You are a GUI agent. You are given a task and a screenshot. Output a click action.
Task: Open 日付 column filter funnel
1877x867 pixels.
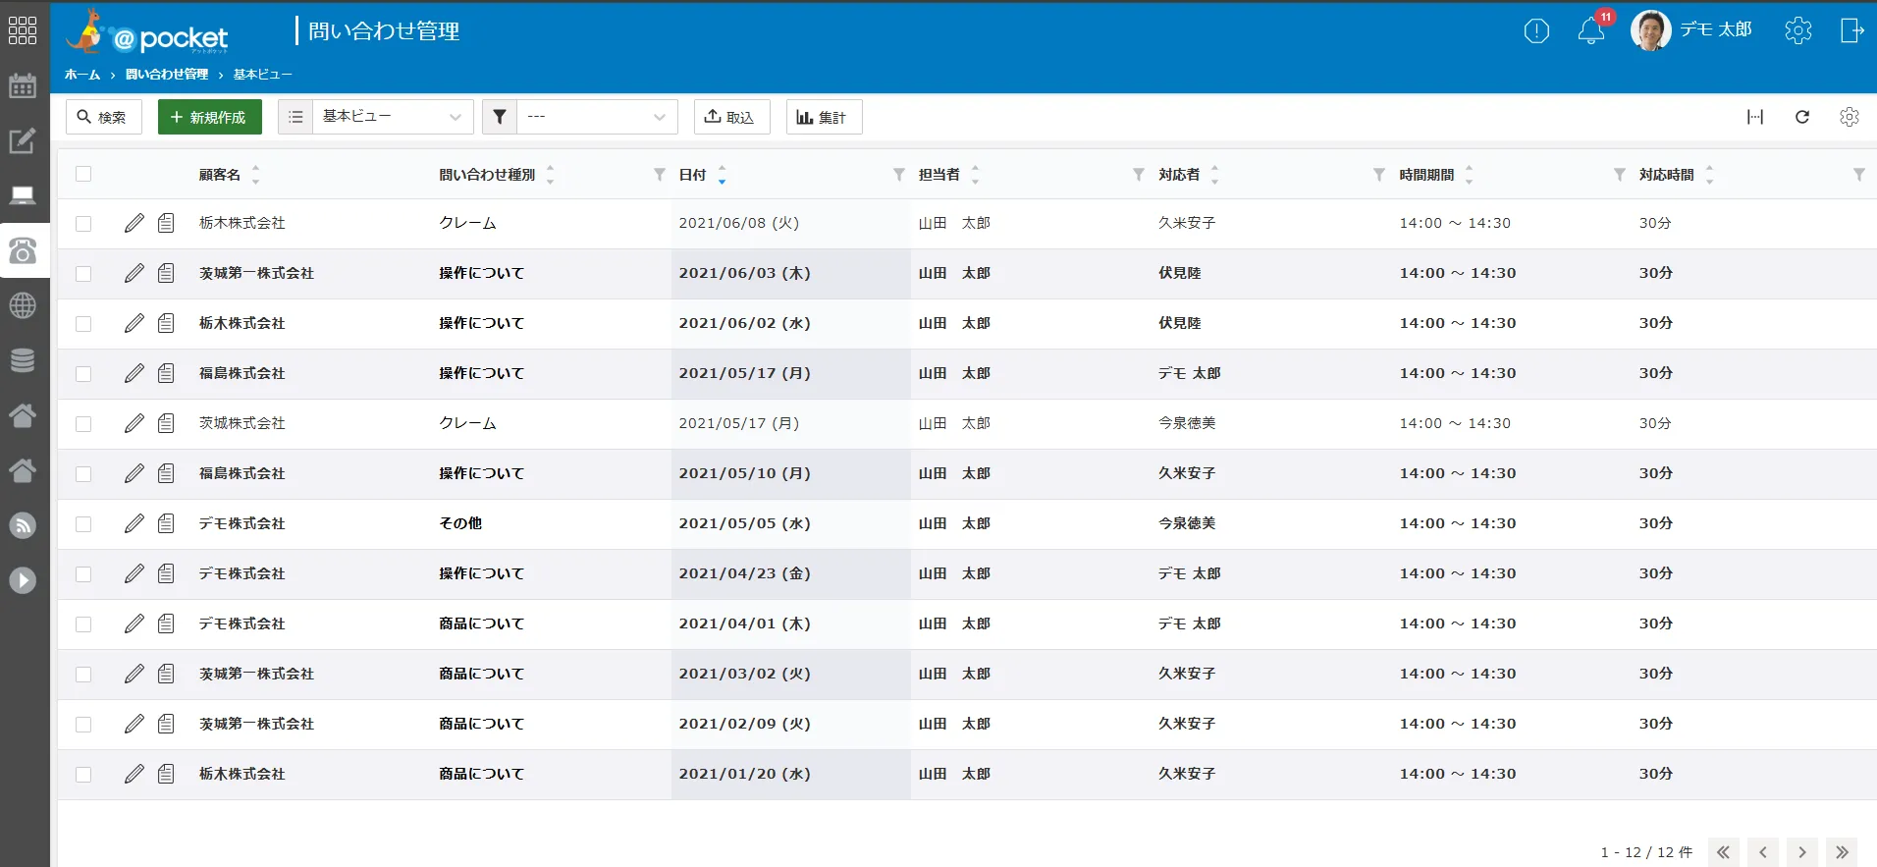click(x=899, y=175)
